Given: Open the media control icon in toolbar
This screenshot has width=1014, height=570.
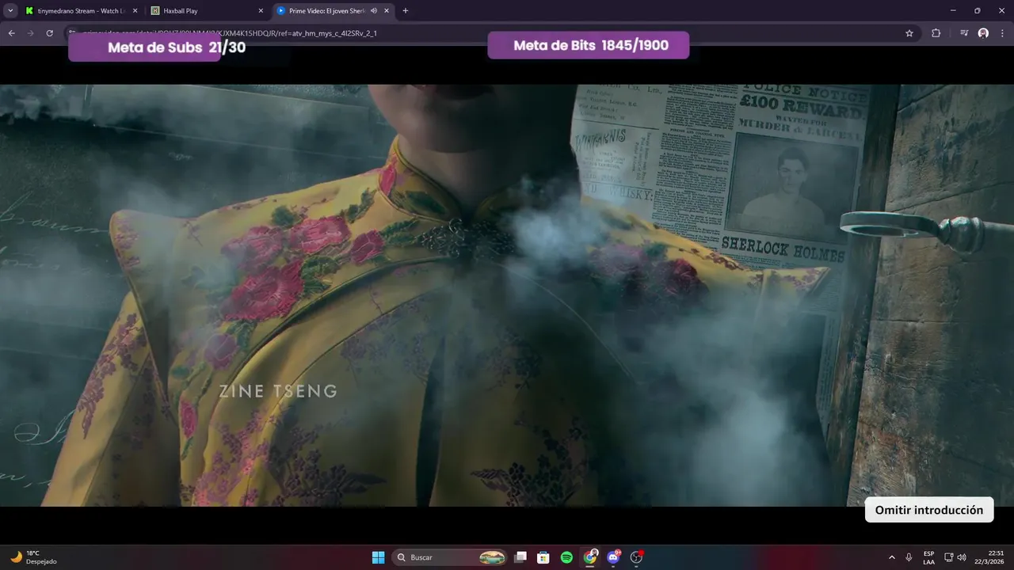Looking at the screenshot, I should pos(963,33).
